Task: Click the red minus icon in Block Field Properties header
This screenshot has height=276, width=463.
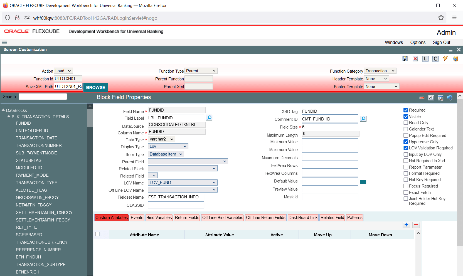Action: pos(422,98)
